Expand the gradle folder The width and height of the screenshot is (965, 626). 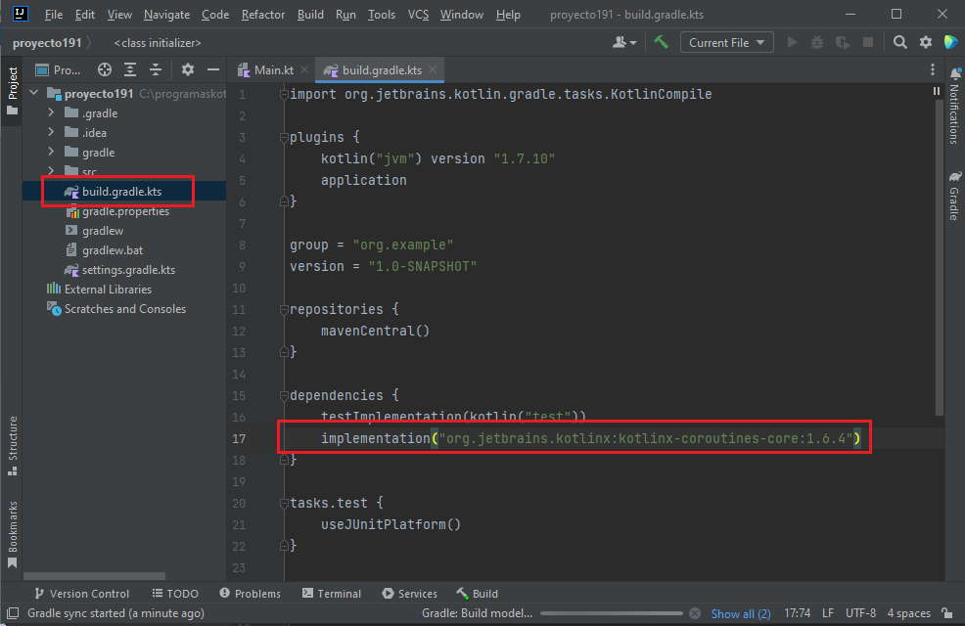51,152
